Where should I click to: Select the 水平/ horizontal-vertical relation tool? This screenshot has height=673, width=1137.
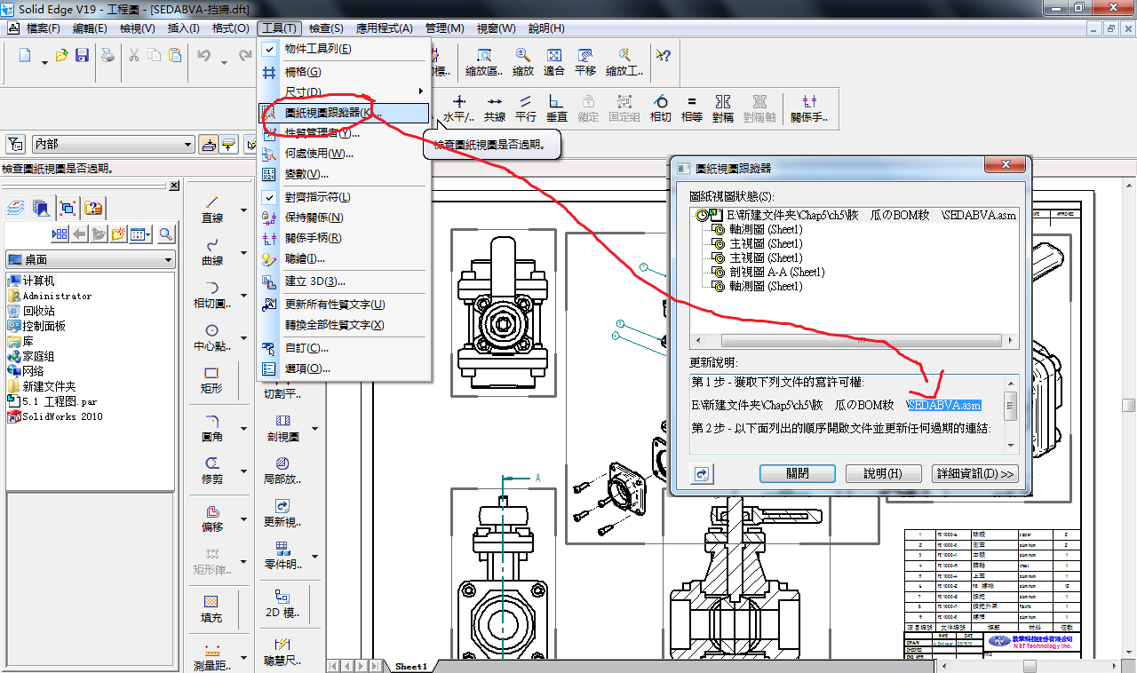pyautogui.click(x=459, y=108)
